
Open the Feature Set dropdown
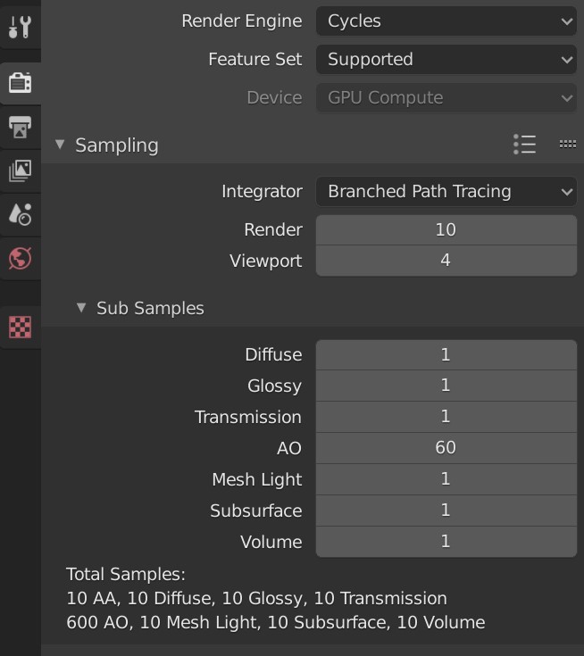446,60
